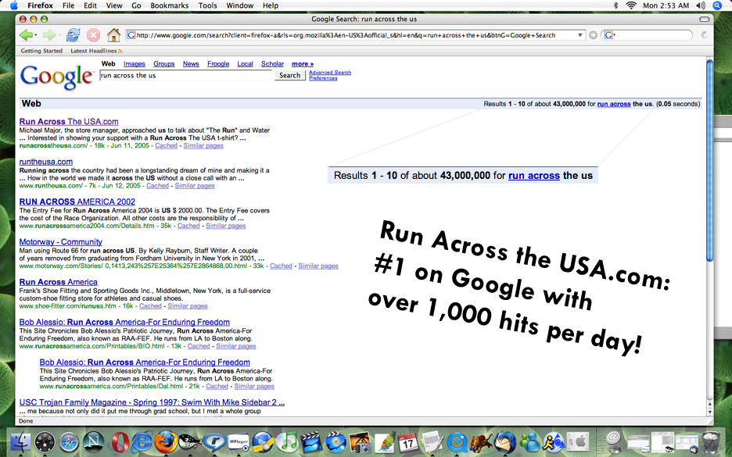Open the Tools menu
Viewport: 732px width, 457px height.
[x=208, y=5]
